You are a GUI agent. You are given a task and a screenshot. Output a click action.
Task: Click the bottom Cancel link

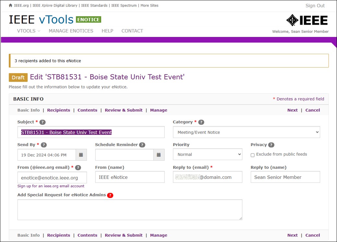(x=313, y=235)
